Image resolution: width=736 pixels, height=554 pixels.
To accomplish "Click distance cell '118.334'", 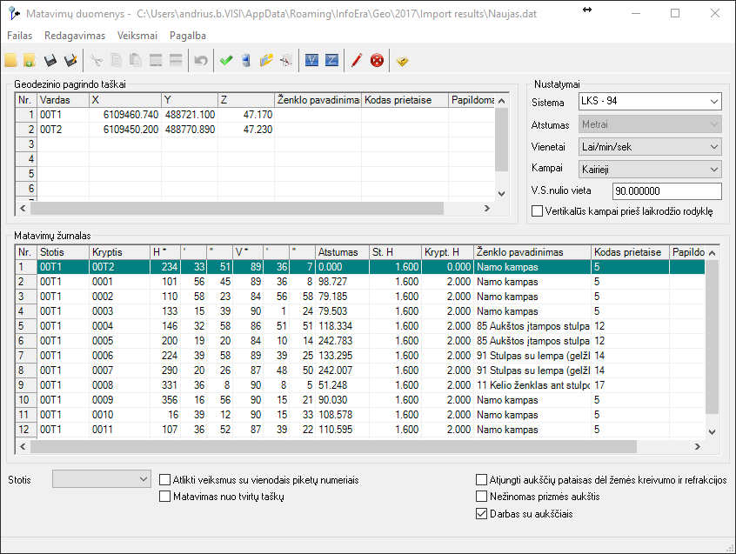I will (342, 326).
